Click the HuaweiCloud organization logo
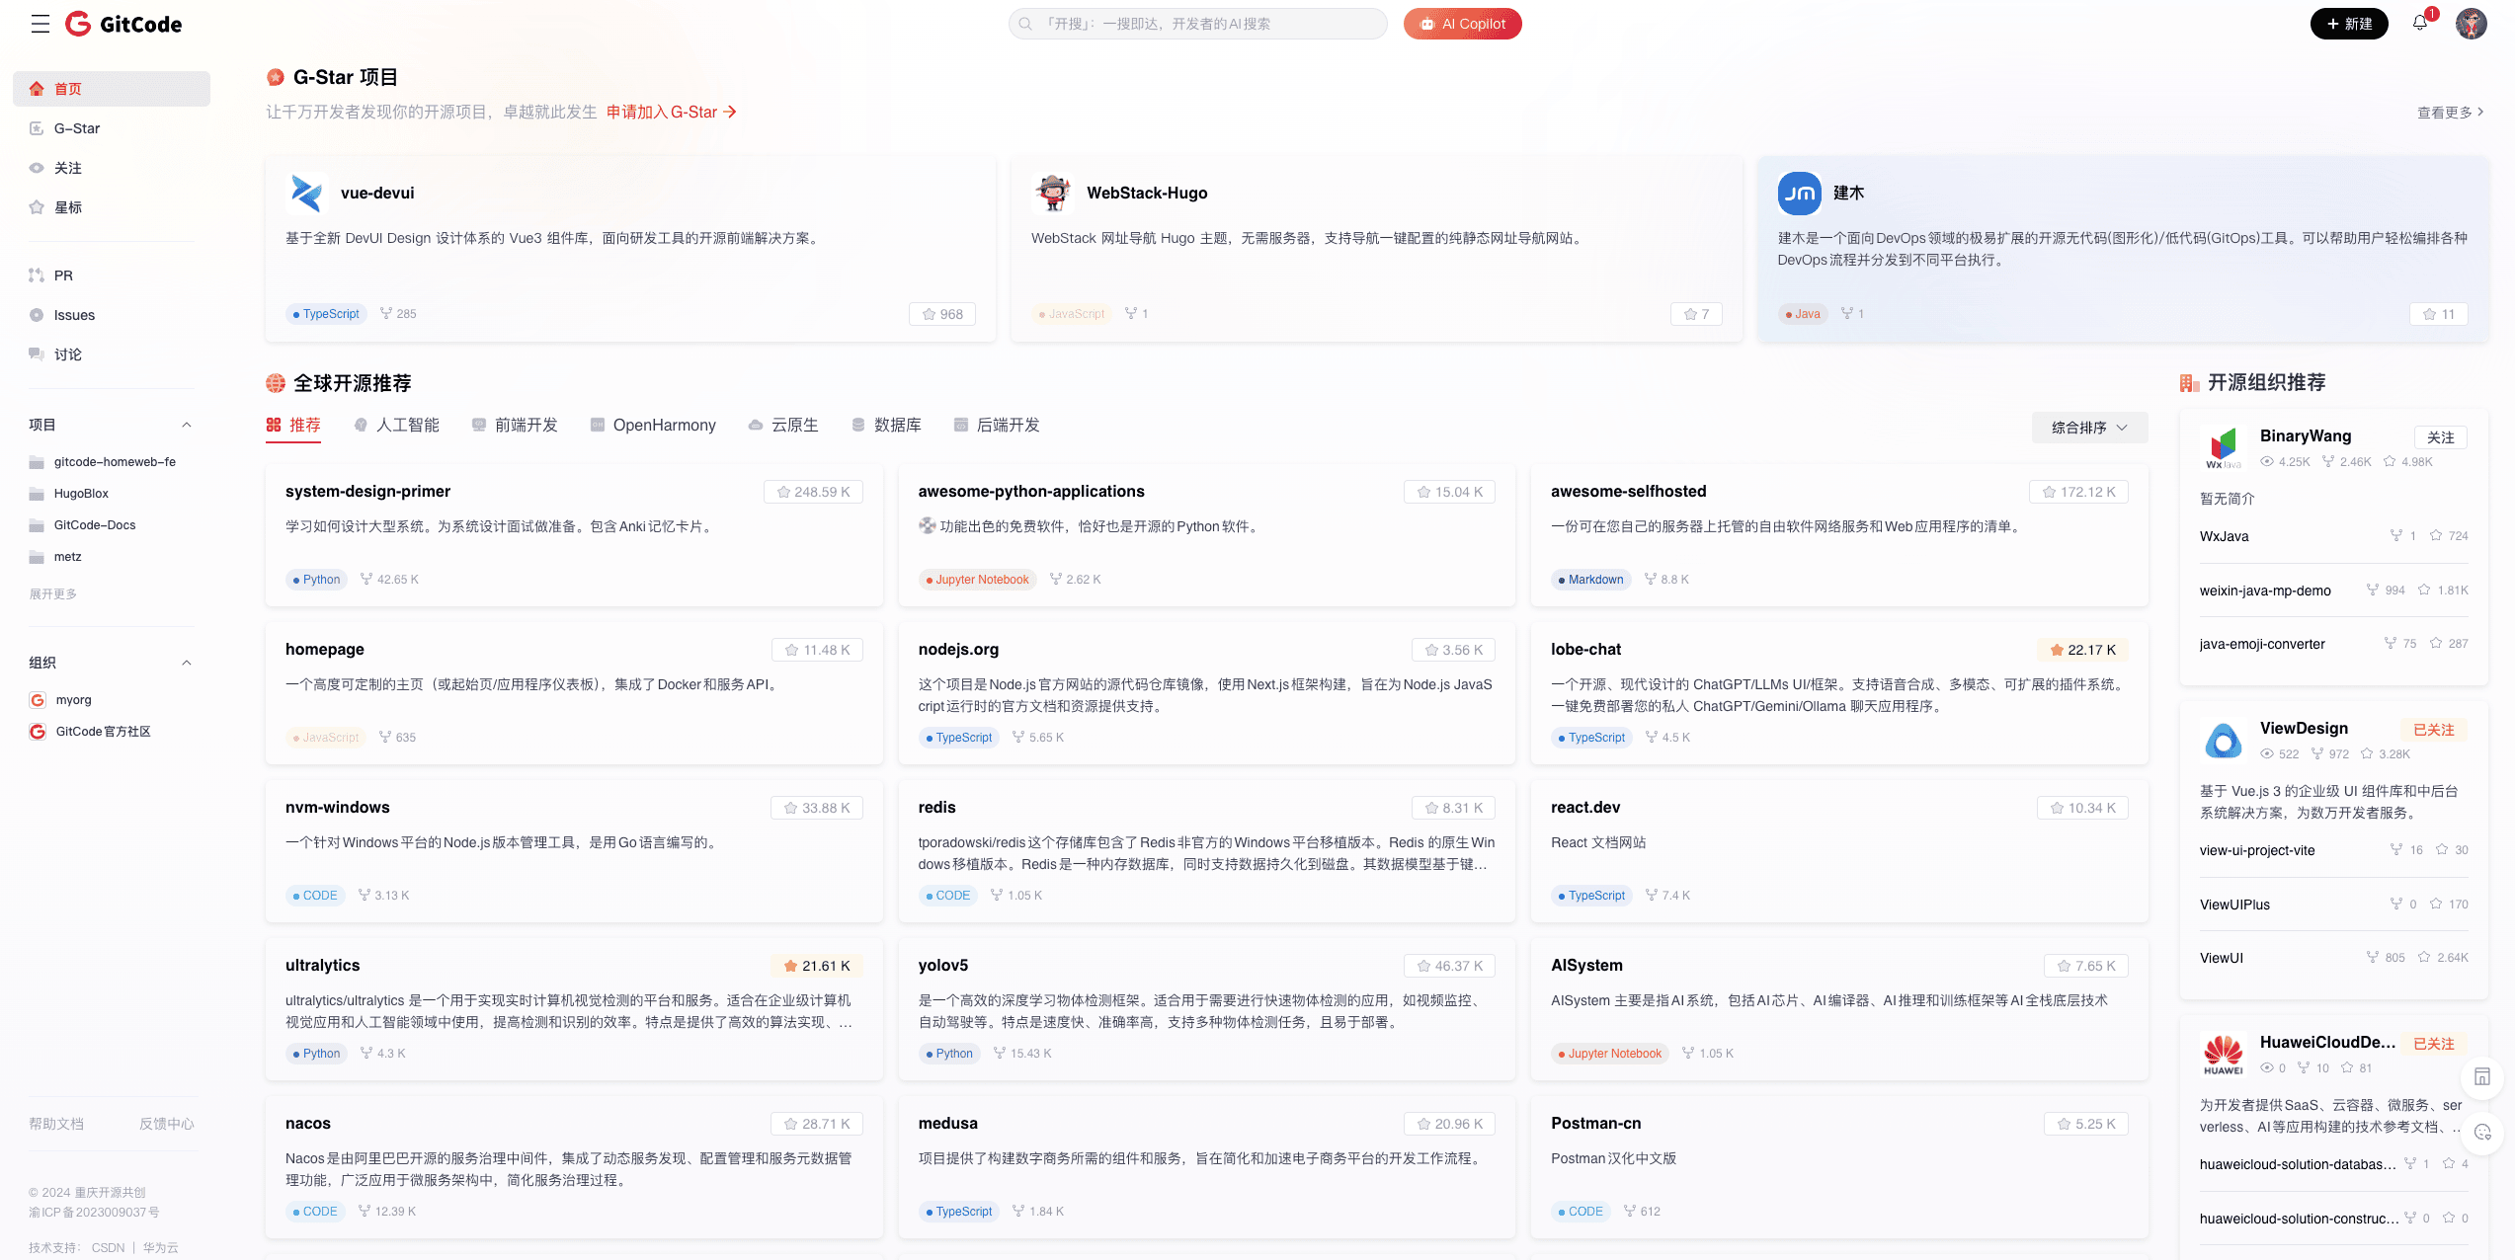Screen dimensions: 2515x1260 (2223, 1054)
